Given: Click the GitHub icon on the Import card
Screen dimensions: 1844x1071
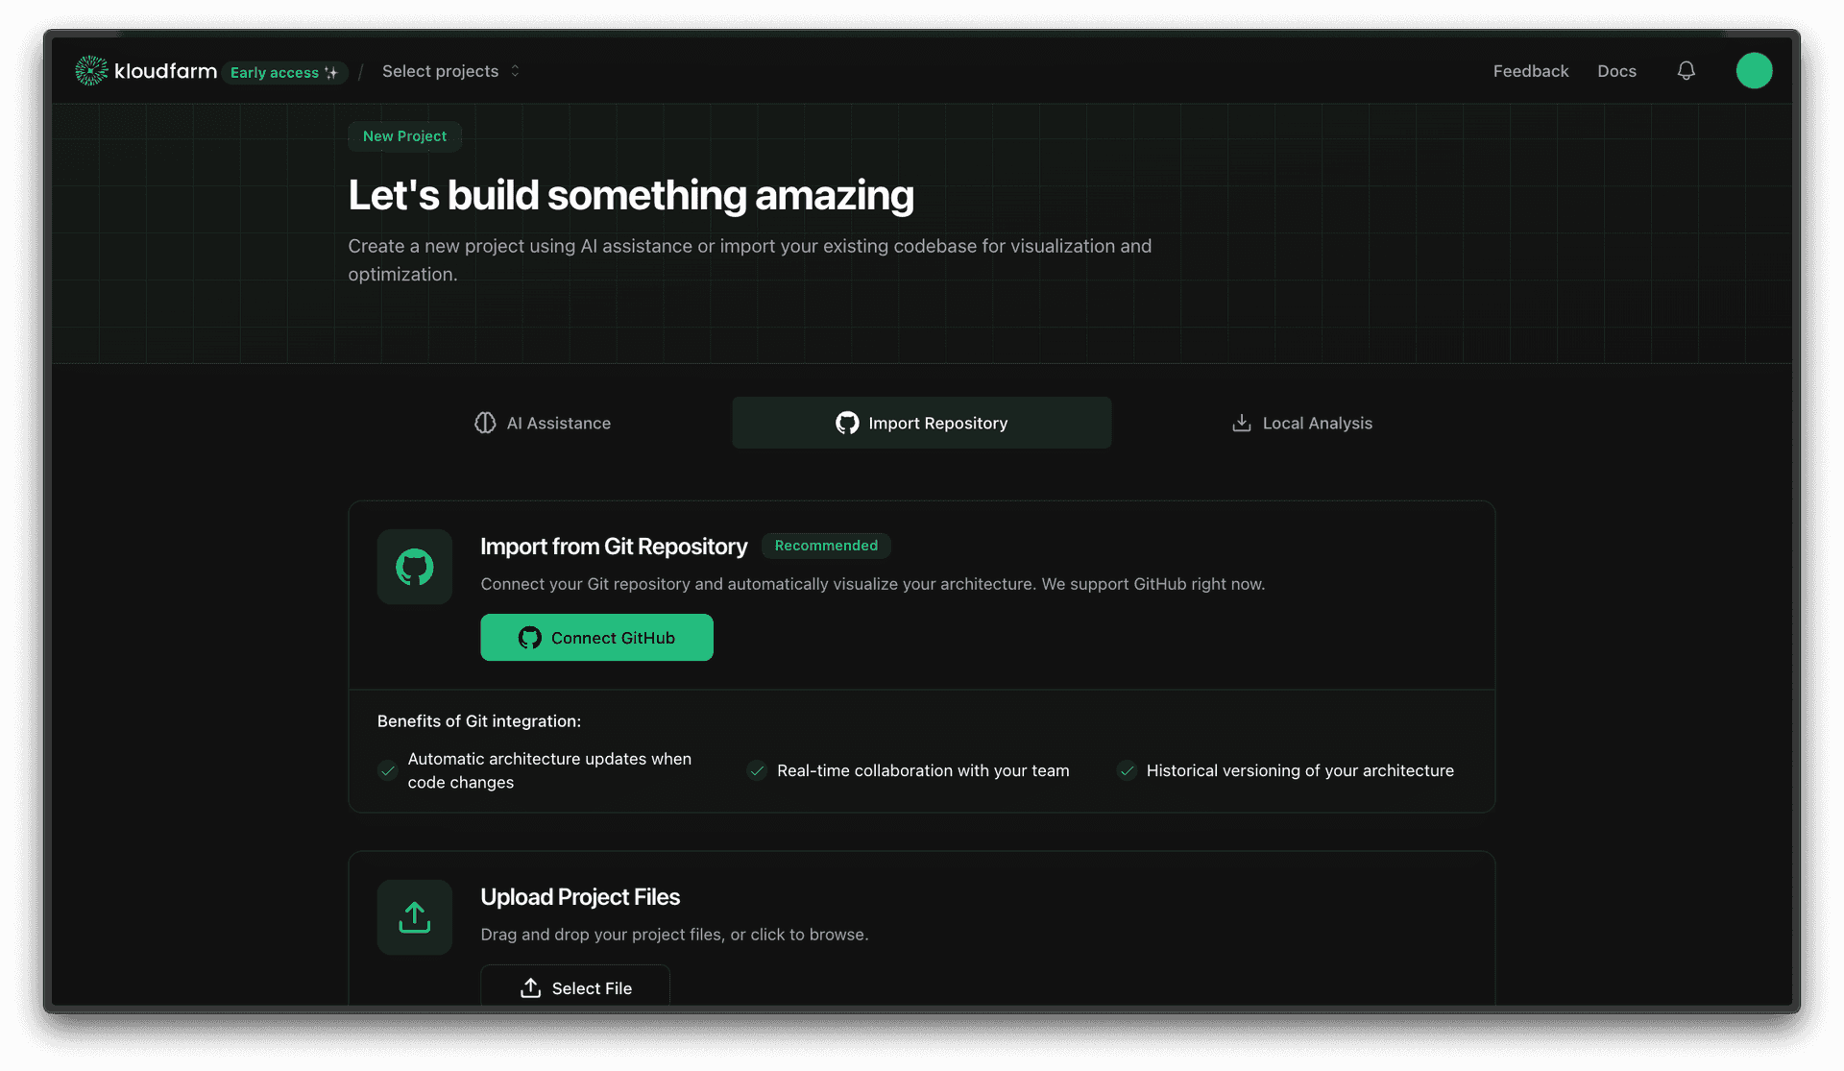Looking at the screenshot, I should click(x=414, y=567).
